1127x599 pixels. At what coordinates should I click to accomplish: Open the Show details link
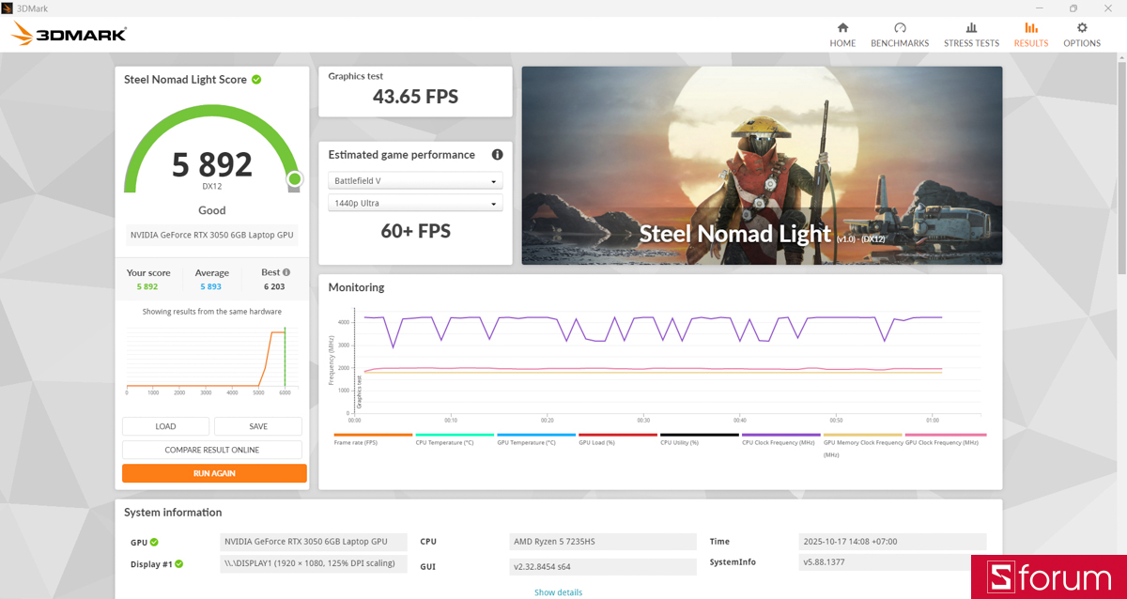tap(558, 592)
